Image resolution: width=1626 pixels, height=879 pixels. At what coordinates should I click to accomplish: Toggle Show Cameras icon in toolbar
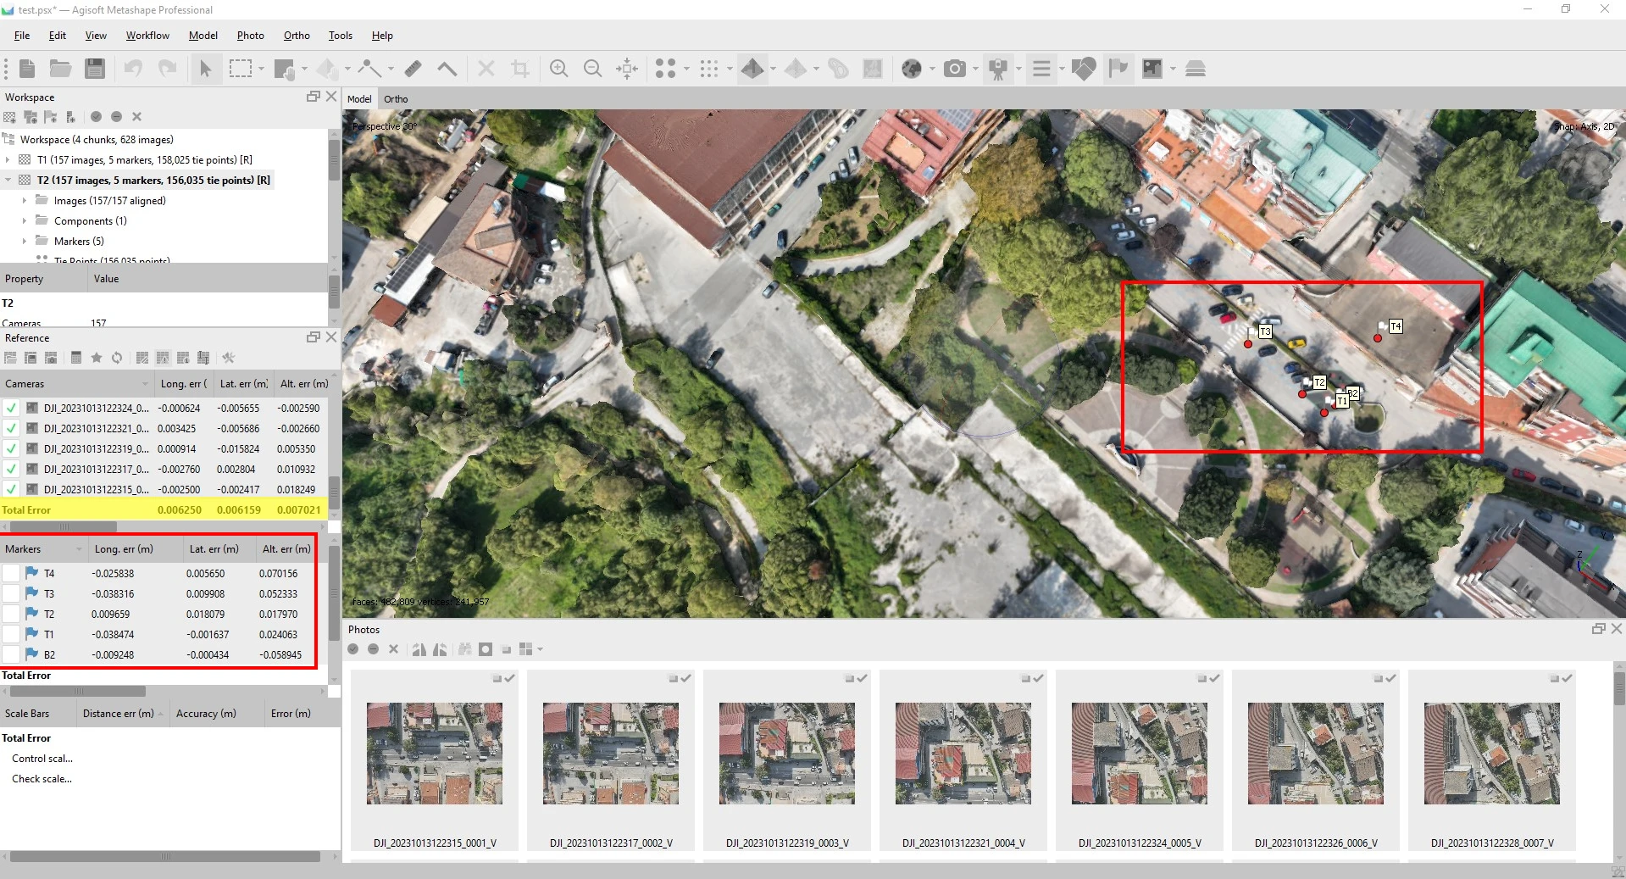tap(955, 69)
